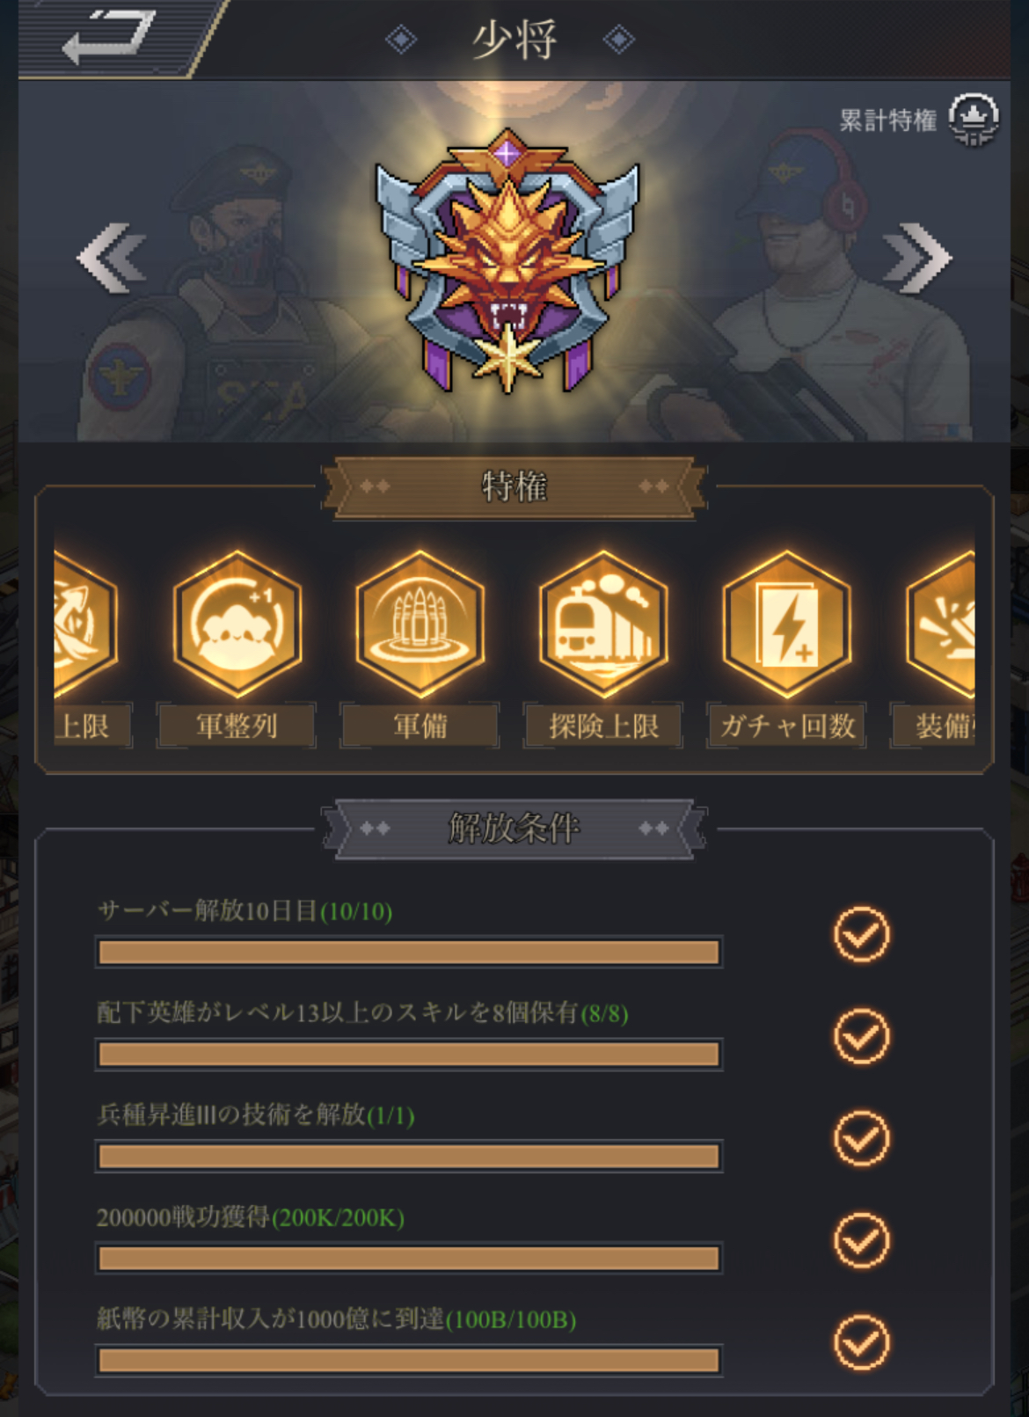1029x1417 pixels.
Task: Click checkmark for 兵種昇進III condition
Action: point(862,1138)
